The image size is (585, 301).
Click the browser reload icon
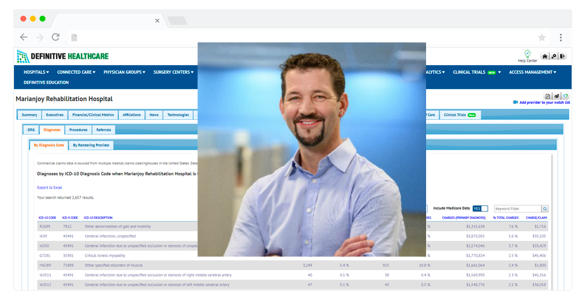[55, 37]
